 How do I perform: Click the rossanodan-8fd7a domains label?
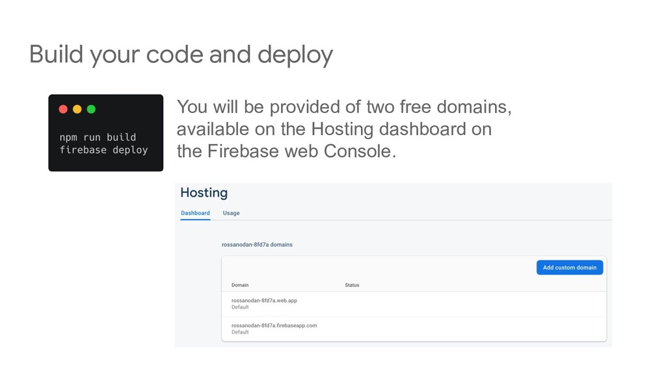[257, 245]
